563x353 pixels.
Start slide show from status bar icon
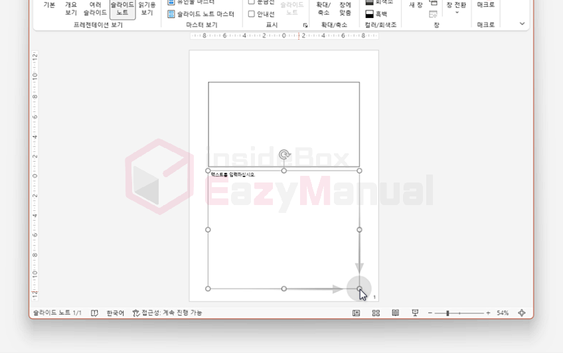click(415, 313)
